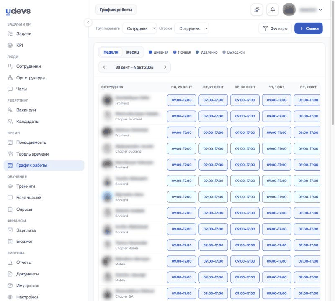Image resolution: width=335 pixels, height=301 pixels.
Task: Click the Выходной legend gray dot
Action: (224, 52)
